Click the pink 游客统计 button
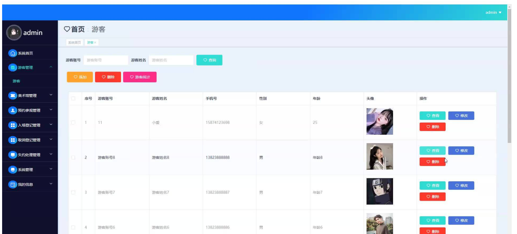 click(x=140, y=77)
